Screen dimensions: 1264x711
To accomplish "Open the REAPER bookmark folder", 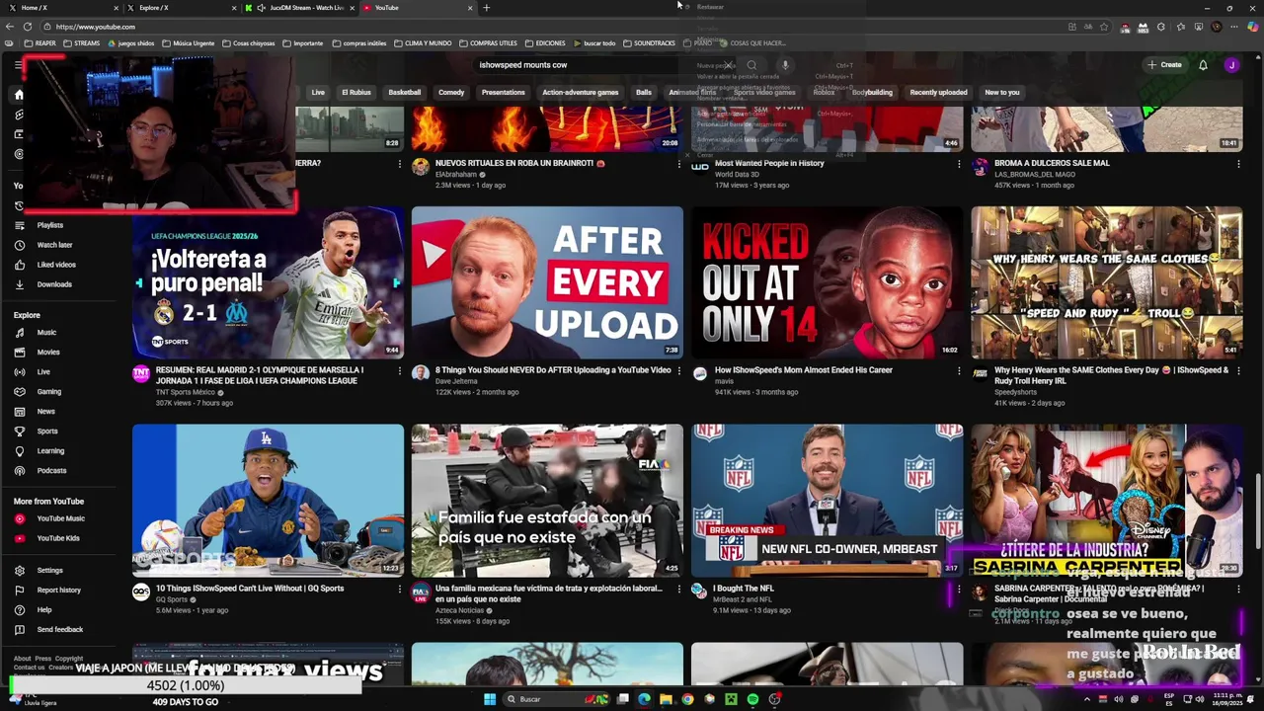I will click(40, 43).
